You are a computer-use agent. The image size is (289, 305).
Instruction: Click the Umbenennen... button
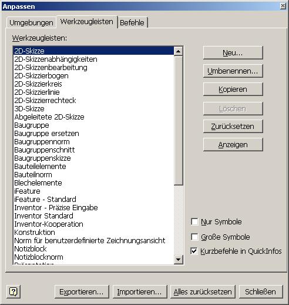pos(233,71)
